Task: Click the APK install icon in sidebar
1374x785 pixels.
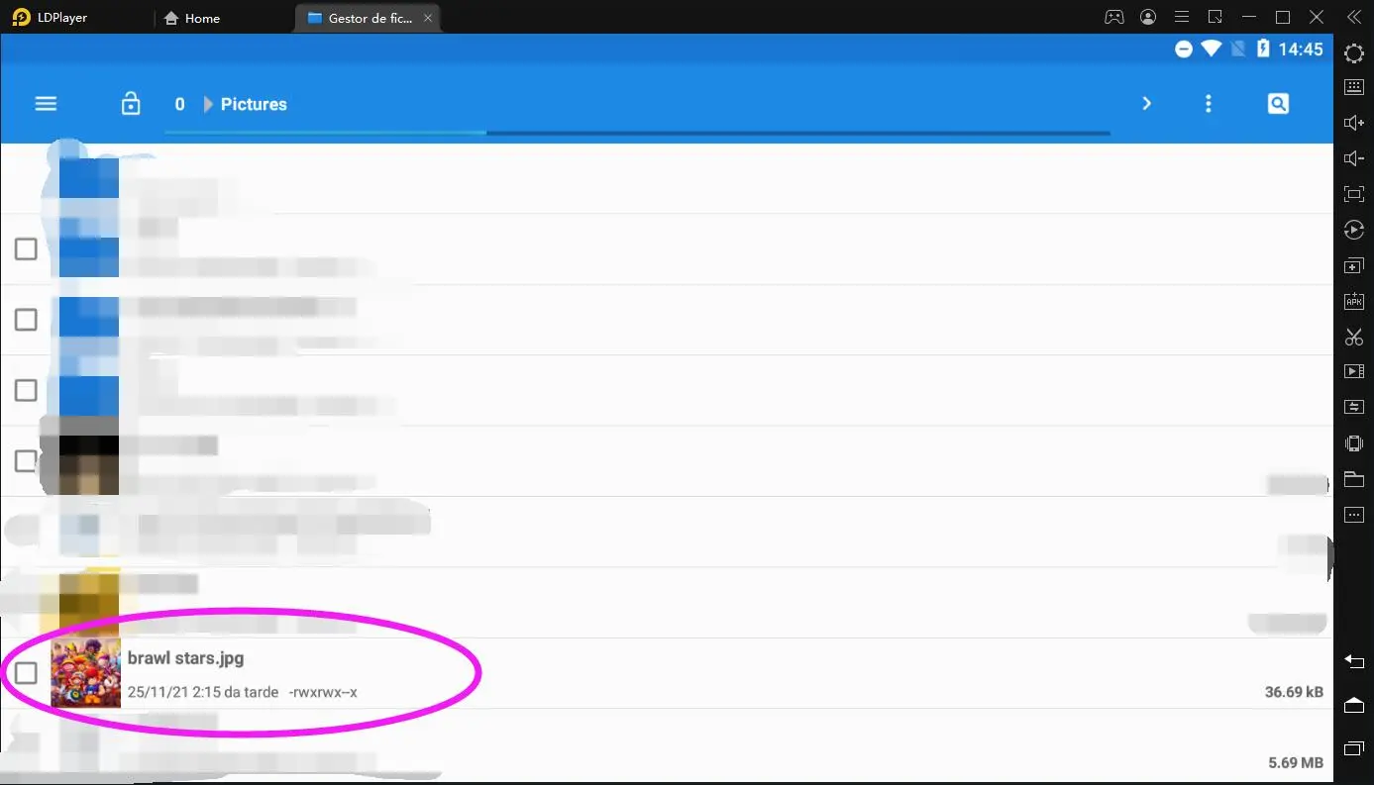Action: (x=1353, y=301)
